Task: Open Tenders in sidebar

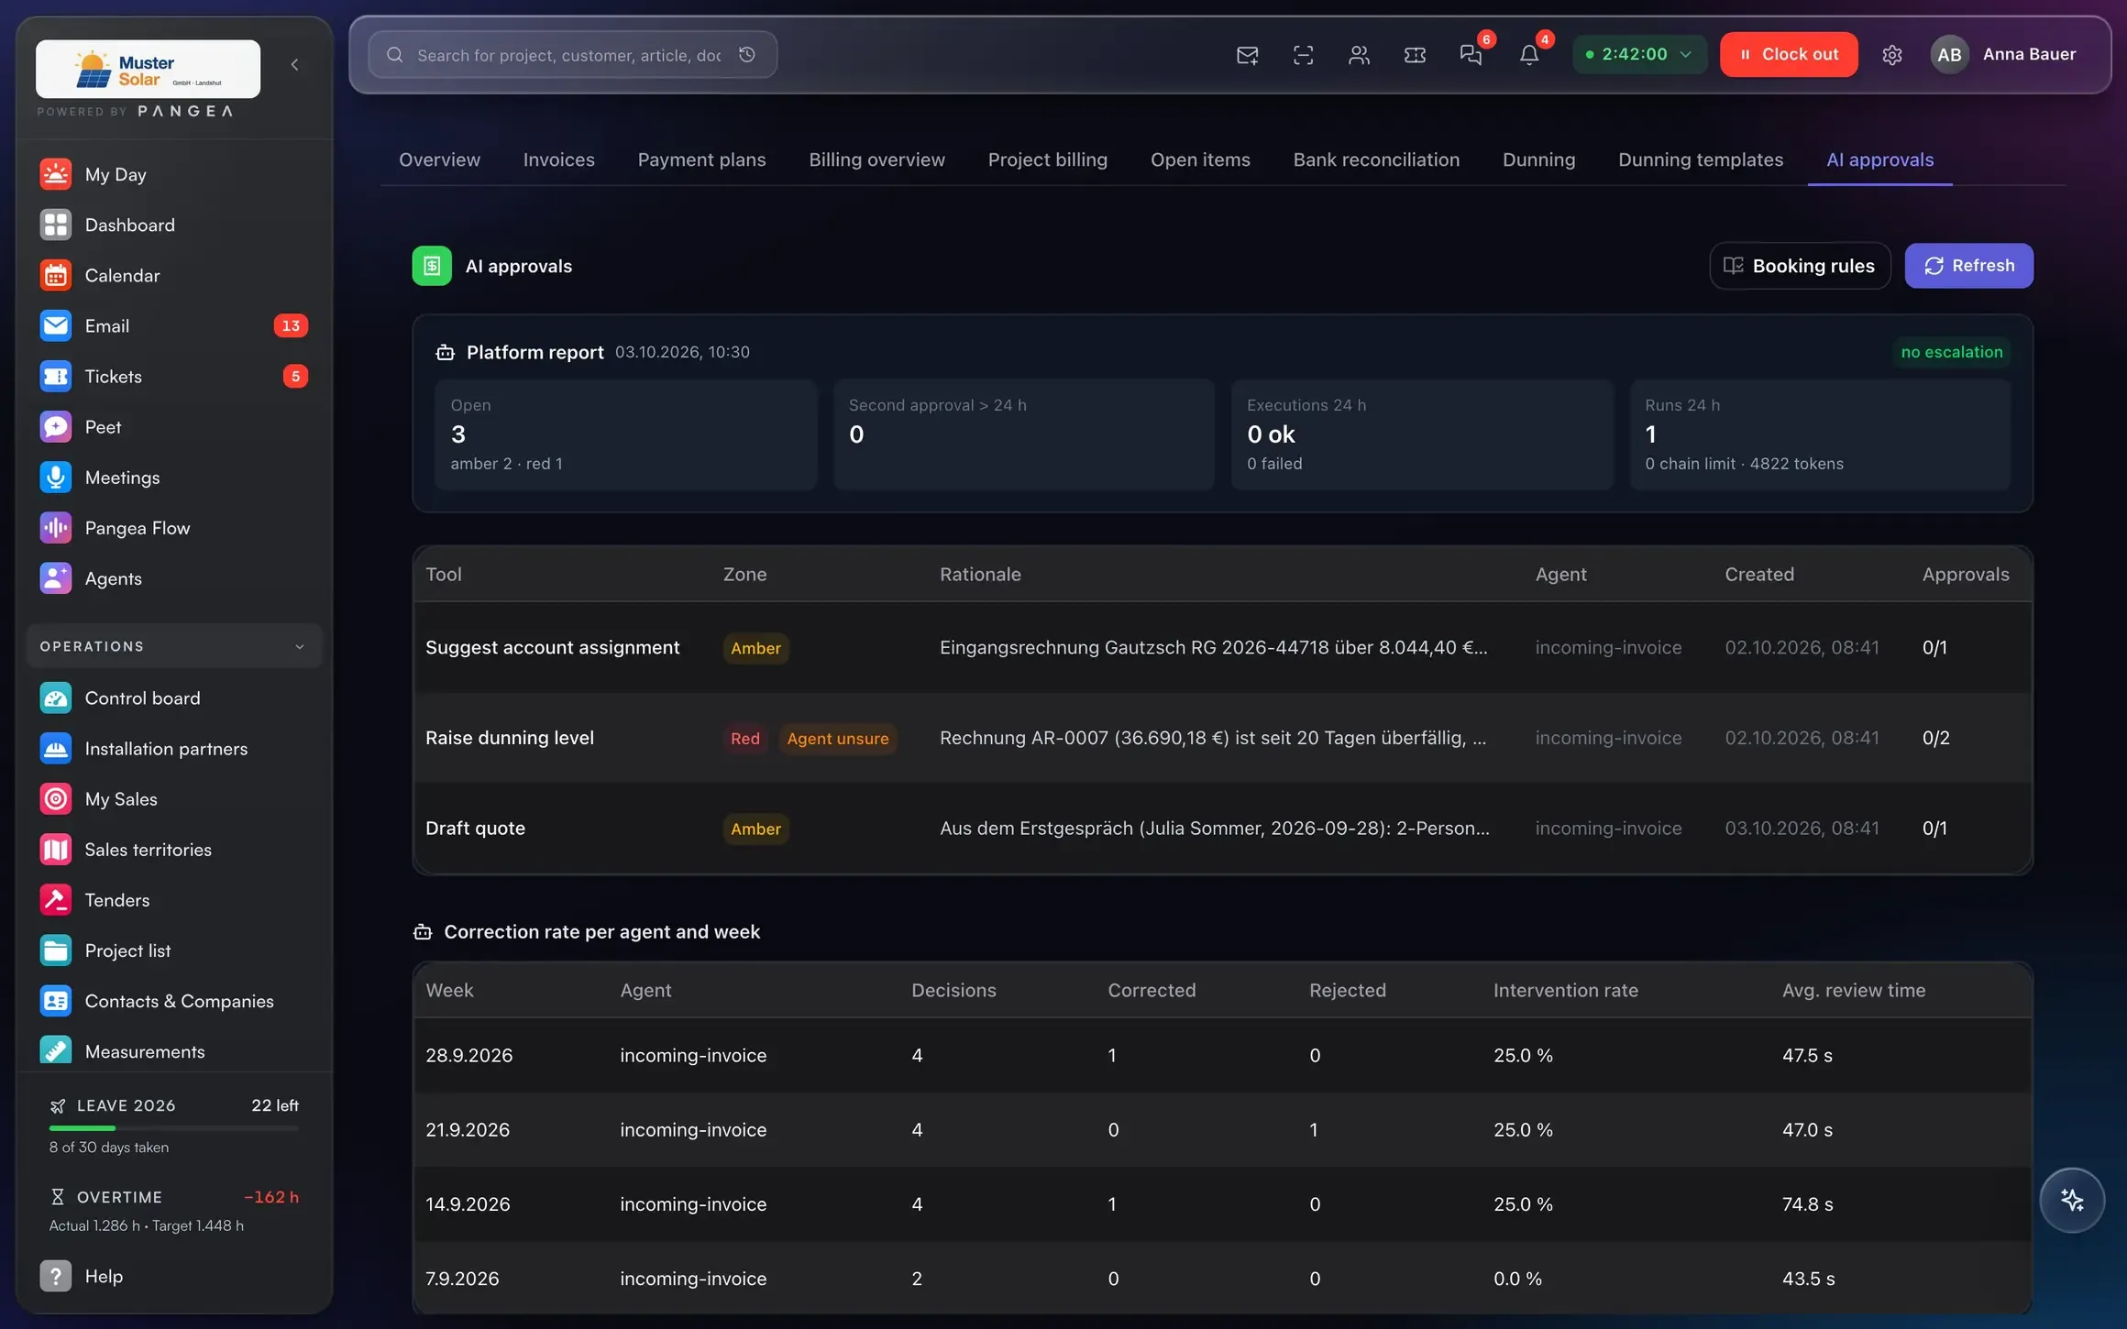Action: click(x=174, y=900)
